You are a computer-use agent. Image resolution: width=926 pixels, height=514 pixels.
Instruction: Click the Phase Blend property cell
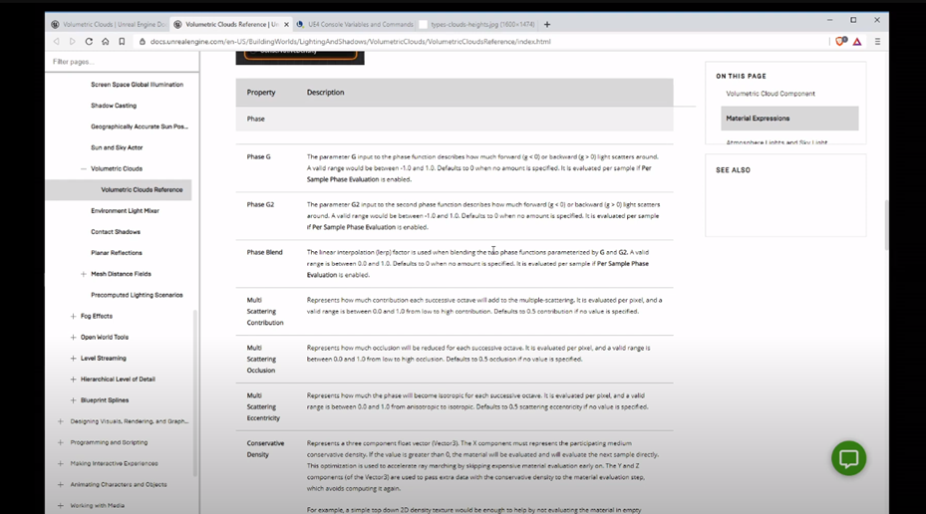click(264, 252)
